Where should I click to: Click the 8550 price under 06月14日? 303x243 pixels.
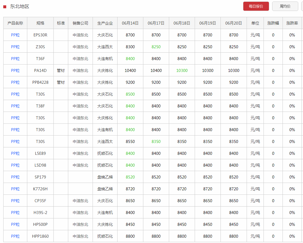point(130,141)
